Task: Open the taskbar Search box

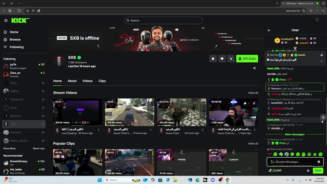Action: click(x=122, y=180)
